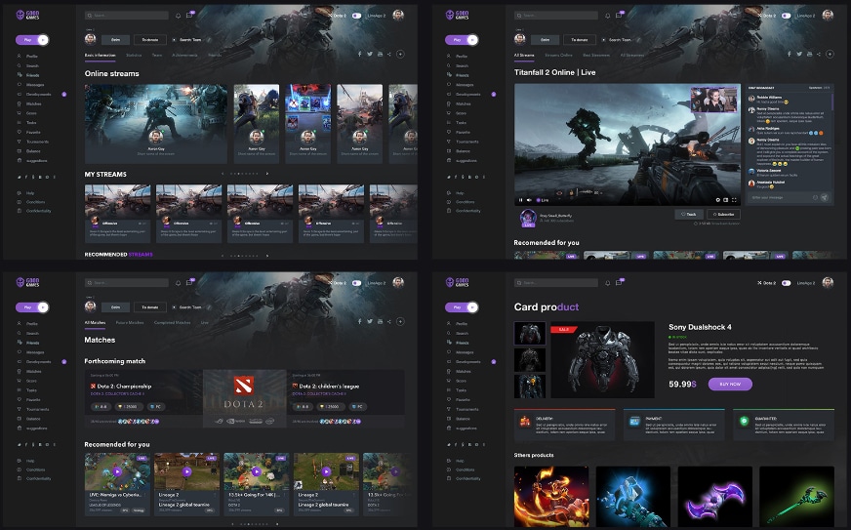Open notifications bell on Online streams screen

(x=178, y=16)
